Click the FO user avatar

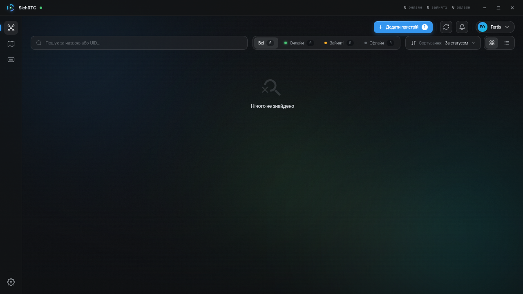tap(483, 27)
